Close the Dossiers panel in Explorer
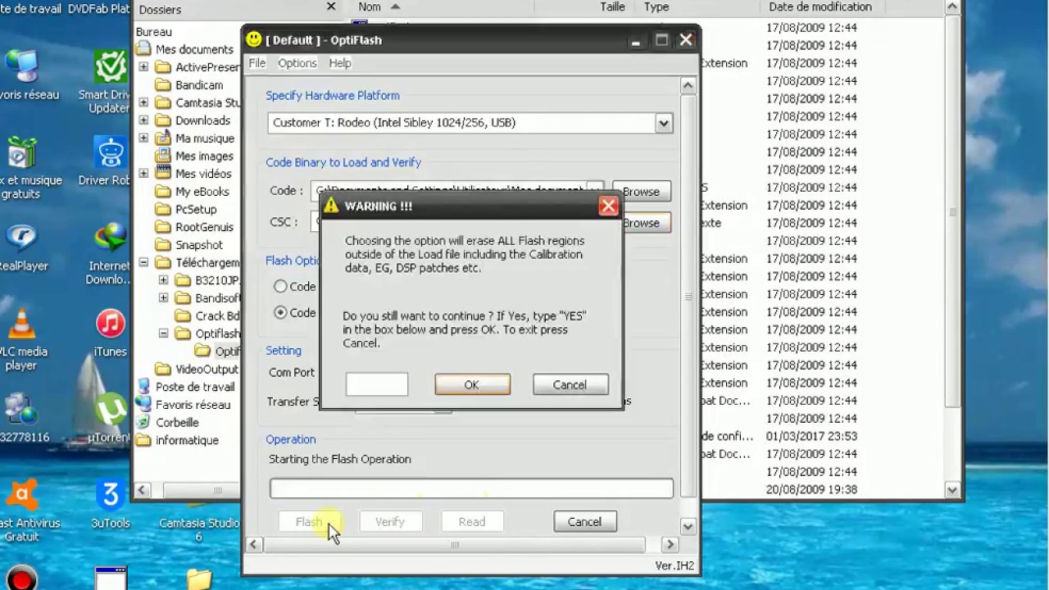Image resolution: width=1049 pixels, height=590 pixels. [331, 7]
